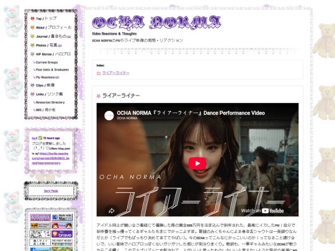Image resolution: width=335 pixels, height=251 pixels.
Task: Click the OCHA NORMA page title
Action: [x=156, y=22]
